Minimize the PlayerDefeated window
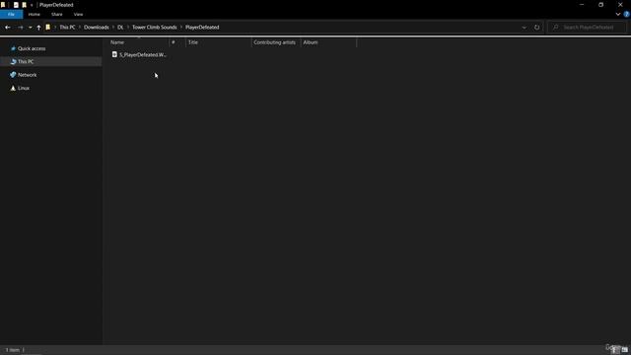 click(x=582, y=5)
